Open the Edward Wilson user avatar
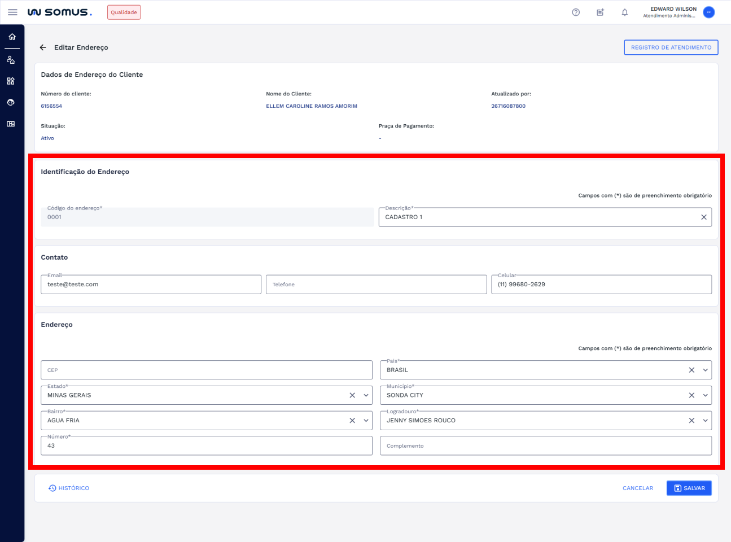 [708, 12]
